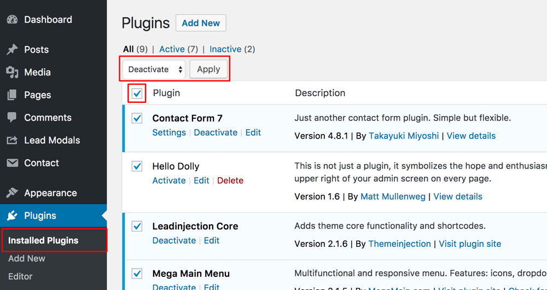Click the Version 4.8.1 text
The height and width of the screenshot is (290, 547).
pyautogui.click(x=321, y=136)
